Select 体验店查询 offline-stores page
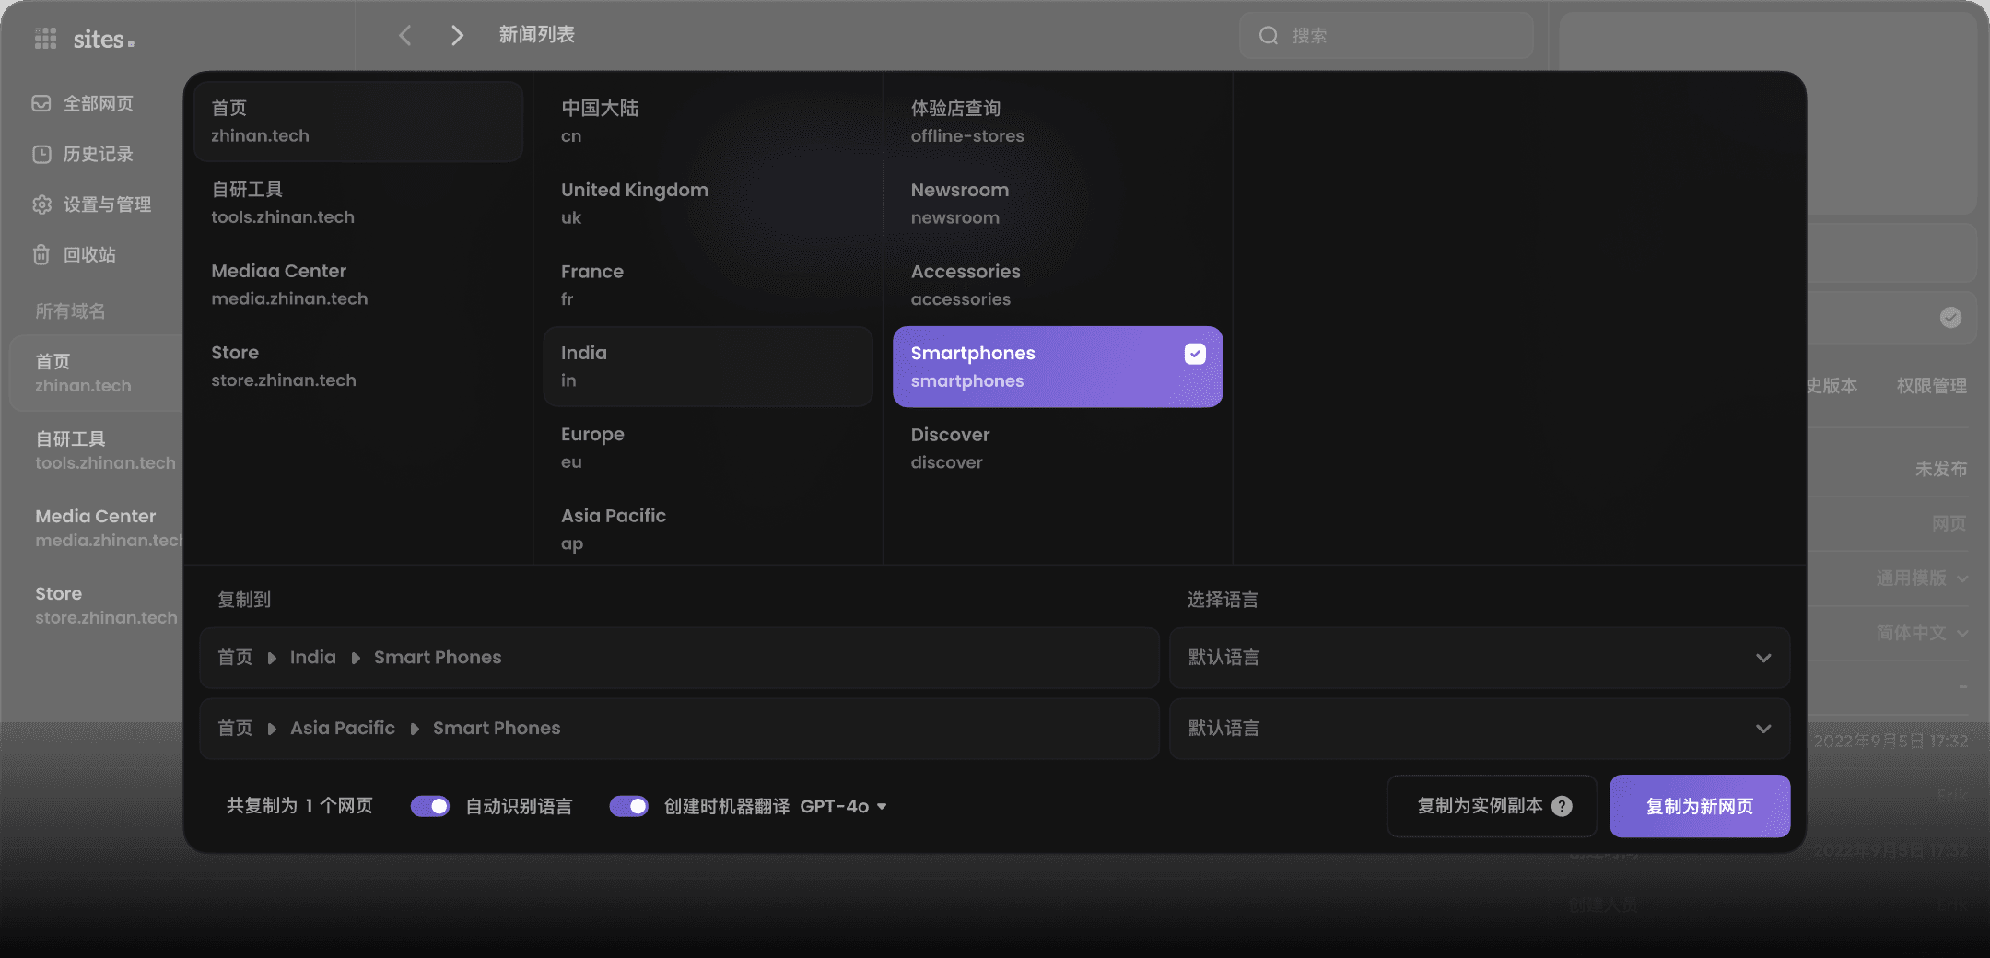The height and width of the screenshot is (958, 1990). coord(1058,122)
